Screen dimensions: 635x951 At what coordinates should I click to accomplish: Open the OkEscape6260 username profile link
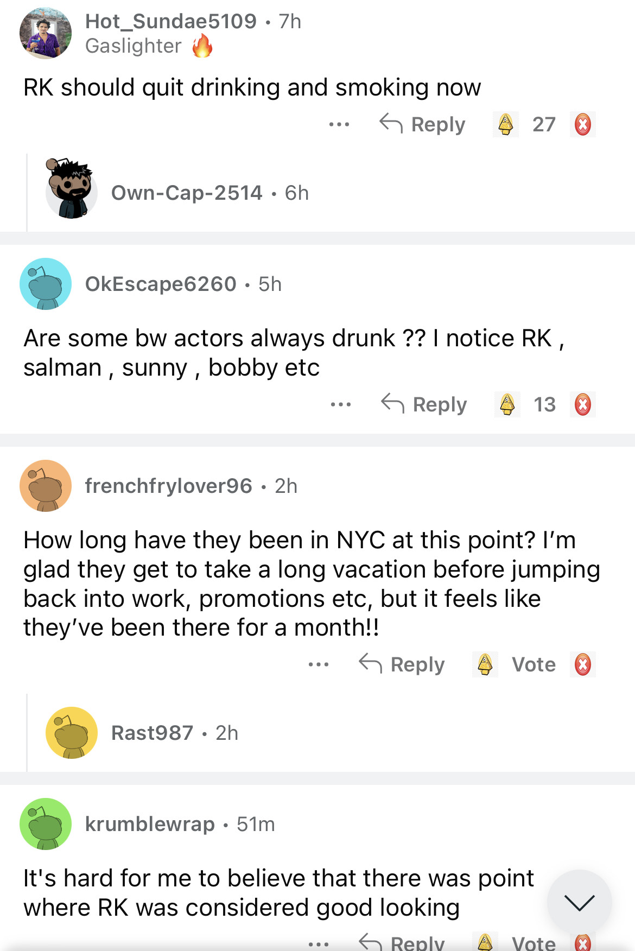(x=161, y=284)
